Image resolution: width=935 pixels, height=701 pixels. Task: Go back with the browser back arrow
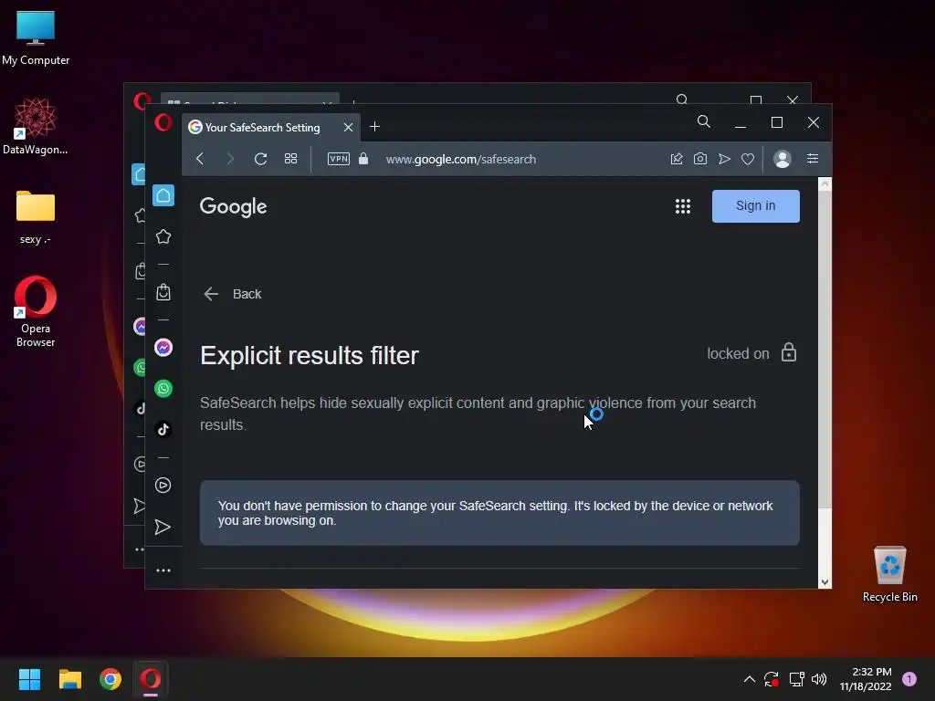click(200, 159)
